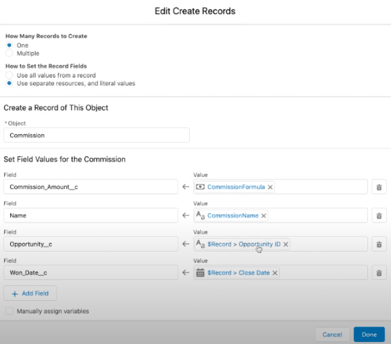Click the Edit Create Records title
391x344 pixels.
[195, 11]
